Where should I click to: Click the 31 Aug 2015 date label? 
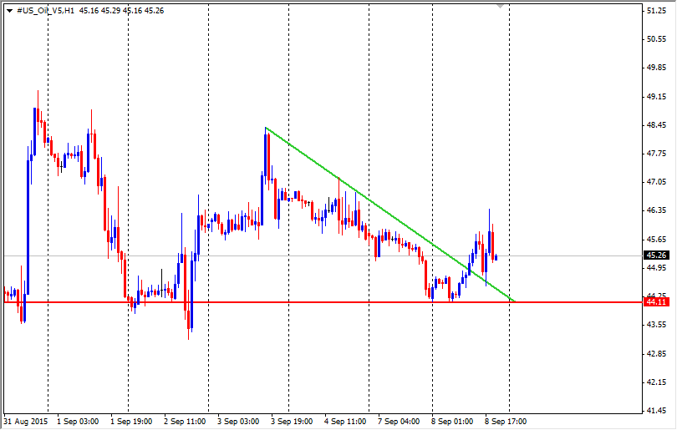(x=25, y=422)
